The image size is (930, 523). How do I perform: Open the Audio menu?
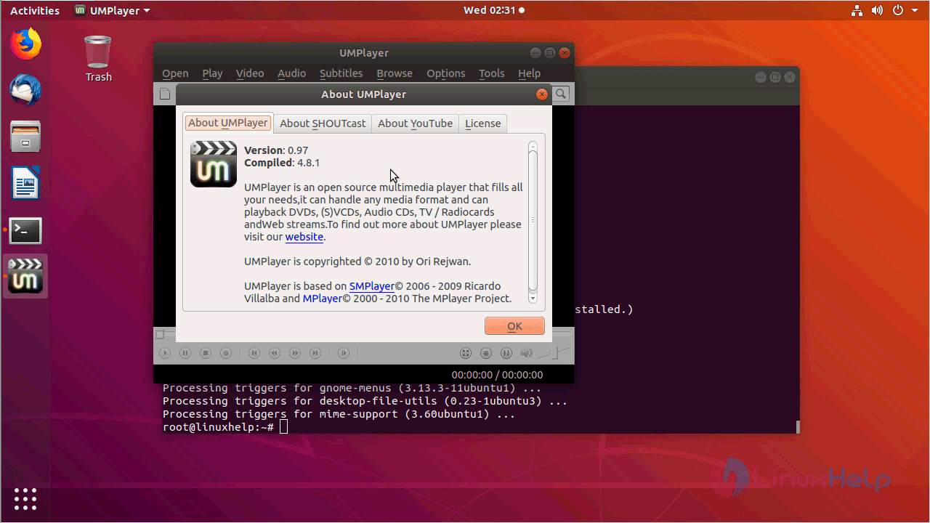(x=291, y=73)
